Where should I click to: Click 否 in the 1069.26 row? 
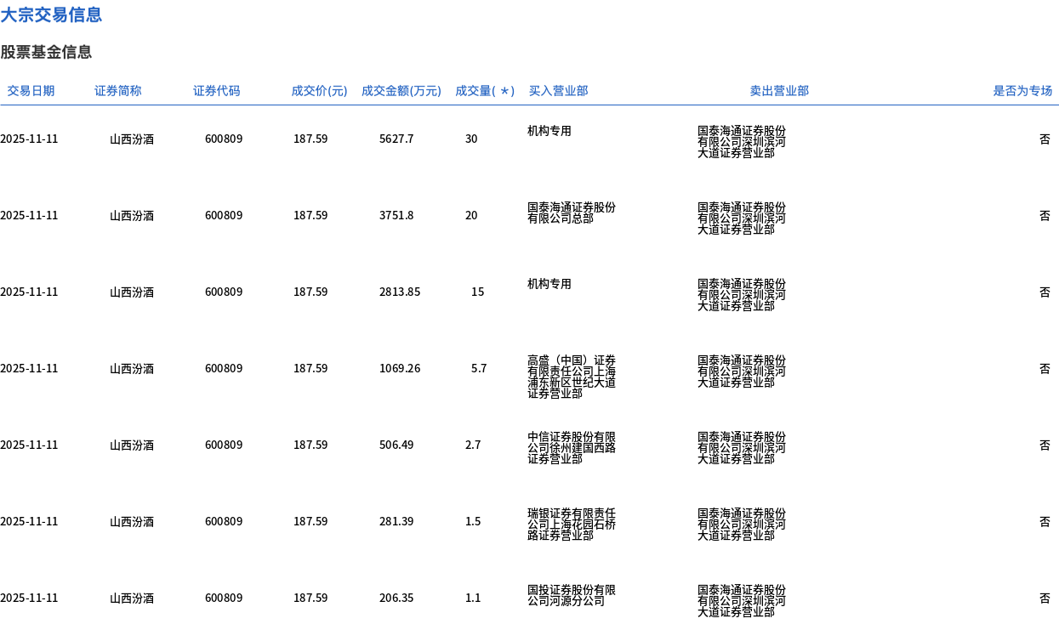point(1045,368)
